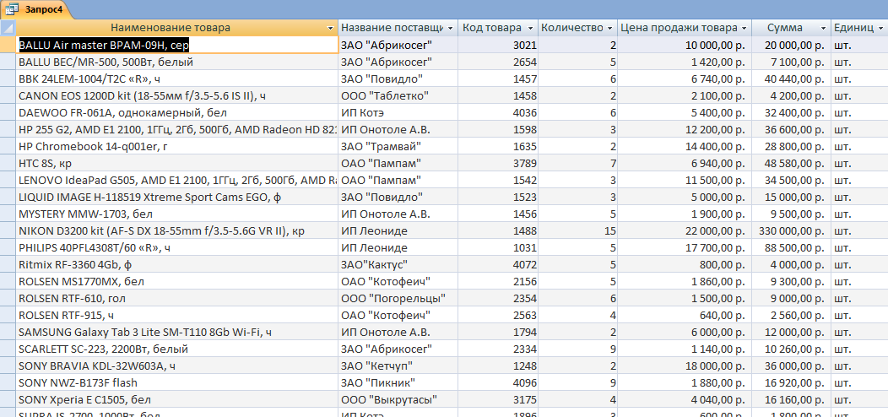Open the Сумма column filter dropdown
888x417 pixels.
(824, 29)
